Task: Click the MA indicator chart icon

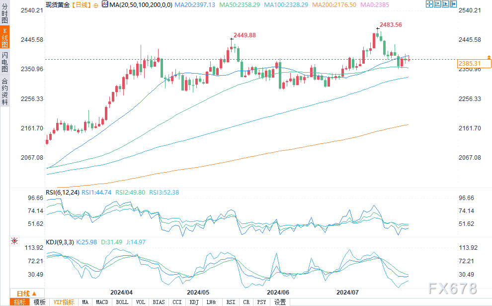Action: tap(105, 4)
